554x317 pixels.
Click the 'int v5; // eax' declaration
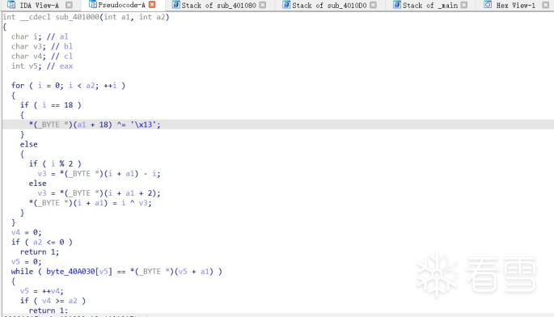[x=42, y=66]
